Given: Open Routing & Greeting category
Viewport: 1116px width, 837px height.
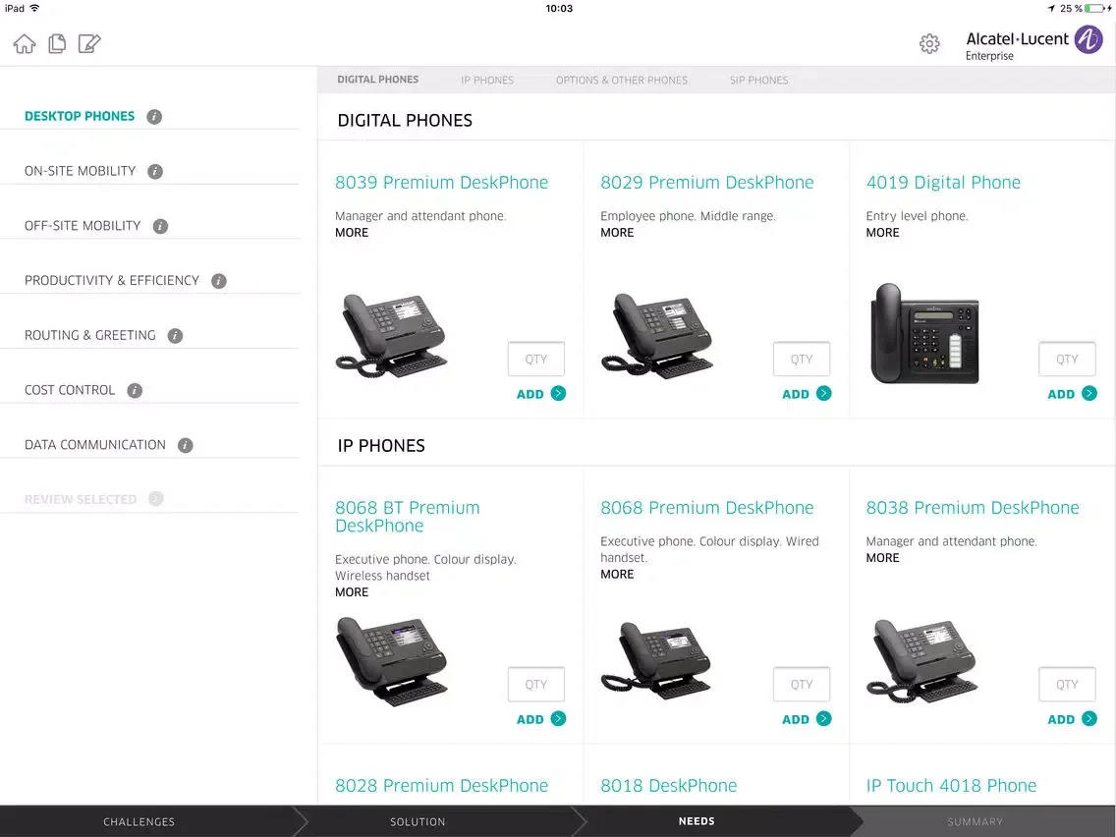Looking at the screenshot, I should pyautogui.click(x=89, y=336).
